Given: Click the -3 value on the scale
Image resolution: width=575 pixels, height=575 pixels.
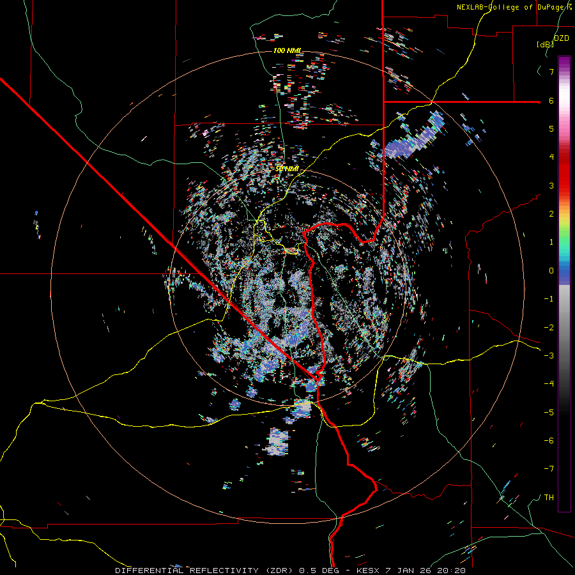Looking at the screenshot, I should pyautogui.click(x=549, y=356).
